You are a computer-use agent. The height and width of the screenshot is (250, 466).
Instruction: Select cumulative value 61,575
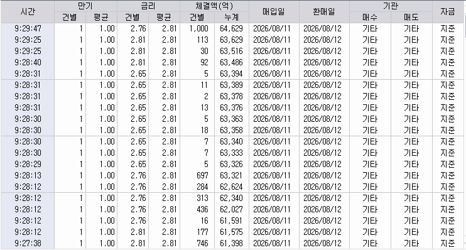pos(231,232)
